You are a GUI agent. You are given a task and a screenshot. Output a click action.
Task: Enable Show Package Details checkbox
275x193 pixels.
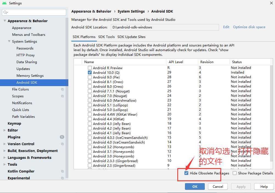point(235,173)
